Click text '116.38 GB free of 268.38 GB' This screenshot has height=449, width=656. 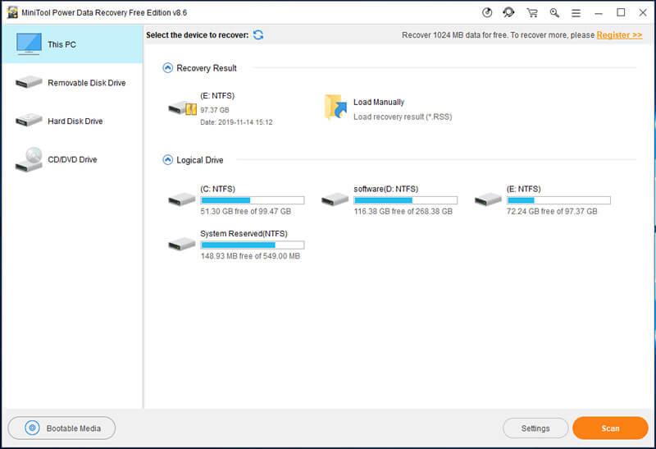[x=403, y=212]
